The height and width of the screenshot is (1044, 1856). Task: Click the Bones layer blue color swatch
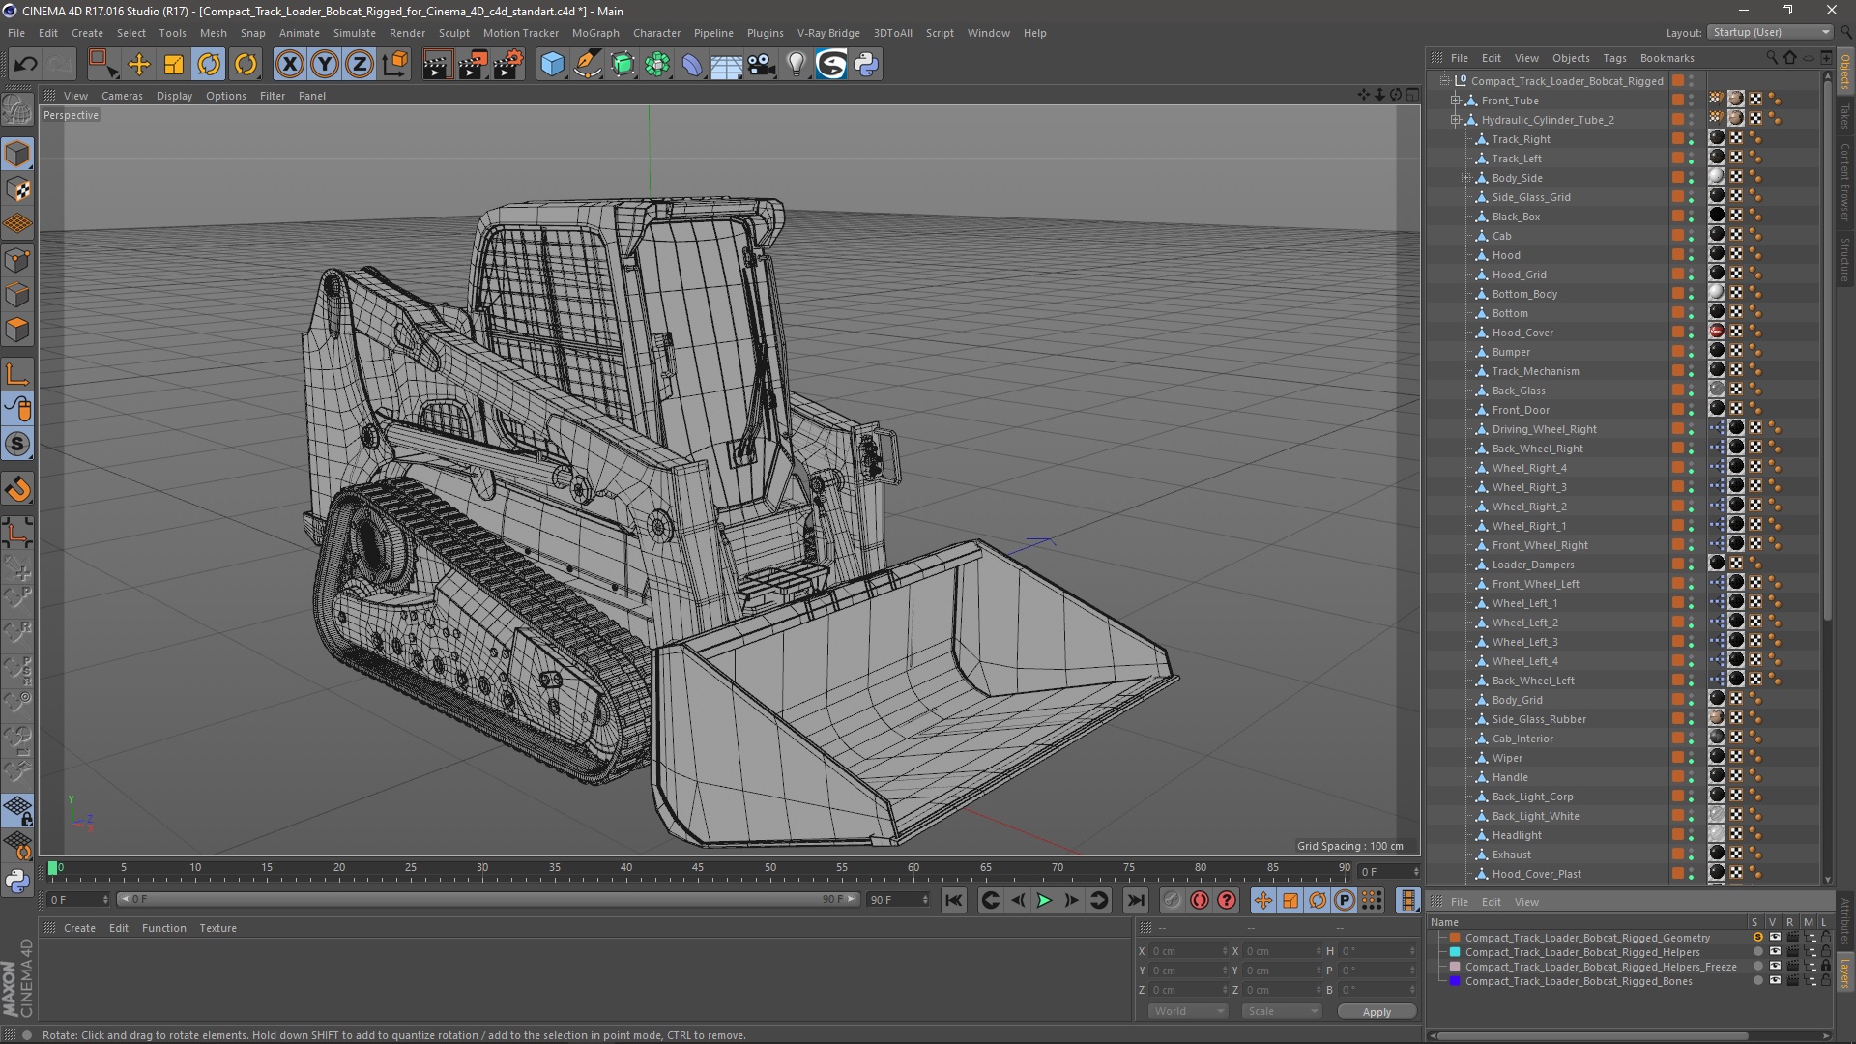pos(1455,981)
